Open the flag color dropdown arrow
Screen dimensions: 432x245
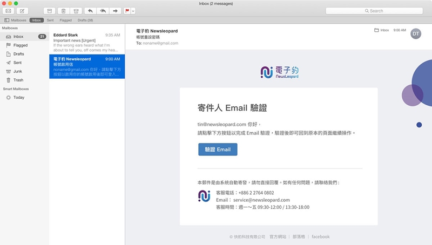[133, 11]
